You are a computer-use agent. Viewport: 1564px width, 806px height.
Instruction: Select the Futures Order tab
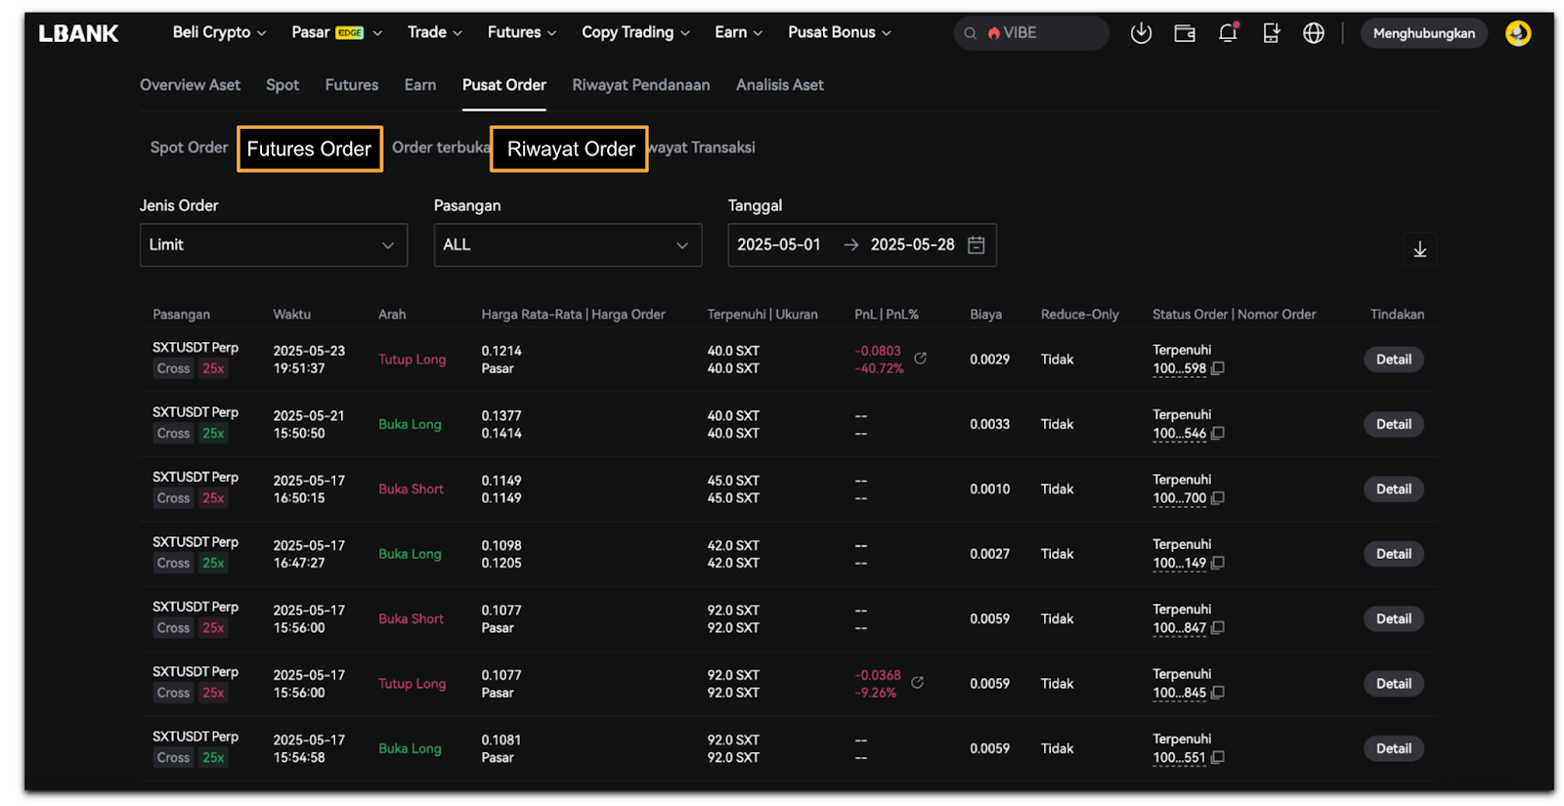click(309, 148)
